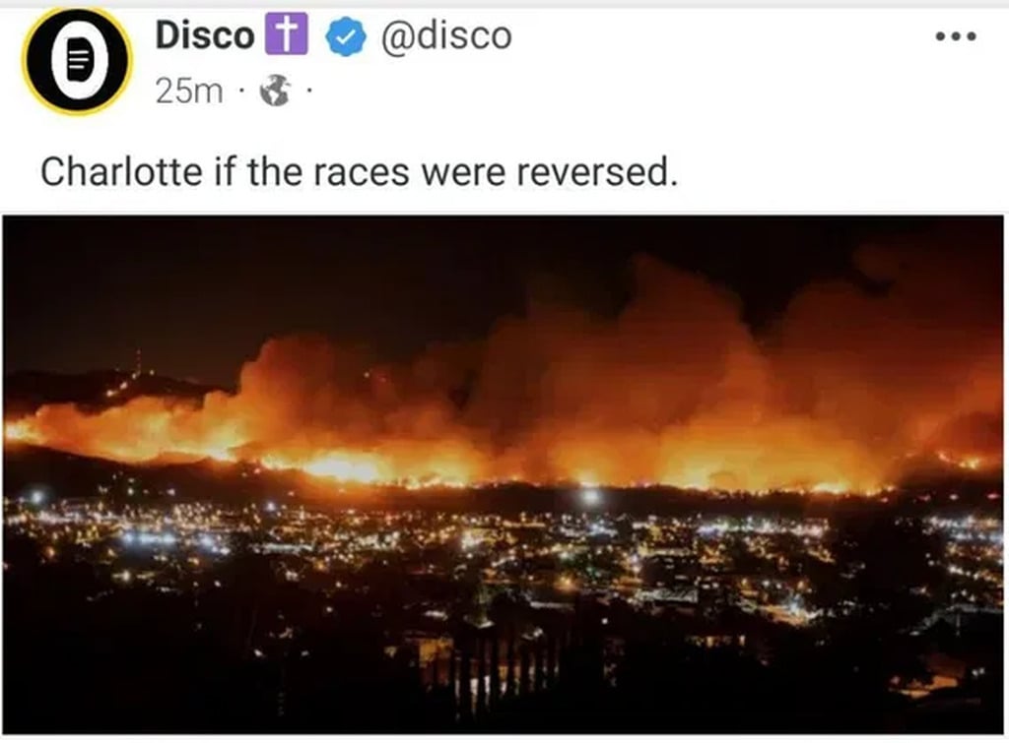Image resolution: width=1009 pixels, height=743 pixels.
Task: Click the yellow ring around the avatar
Action: coord(26,61)
